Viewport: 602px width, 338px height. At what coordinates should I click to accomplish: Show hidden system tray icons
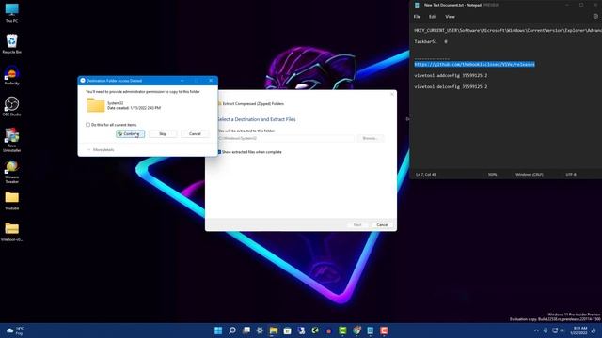click(536, 330)
